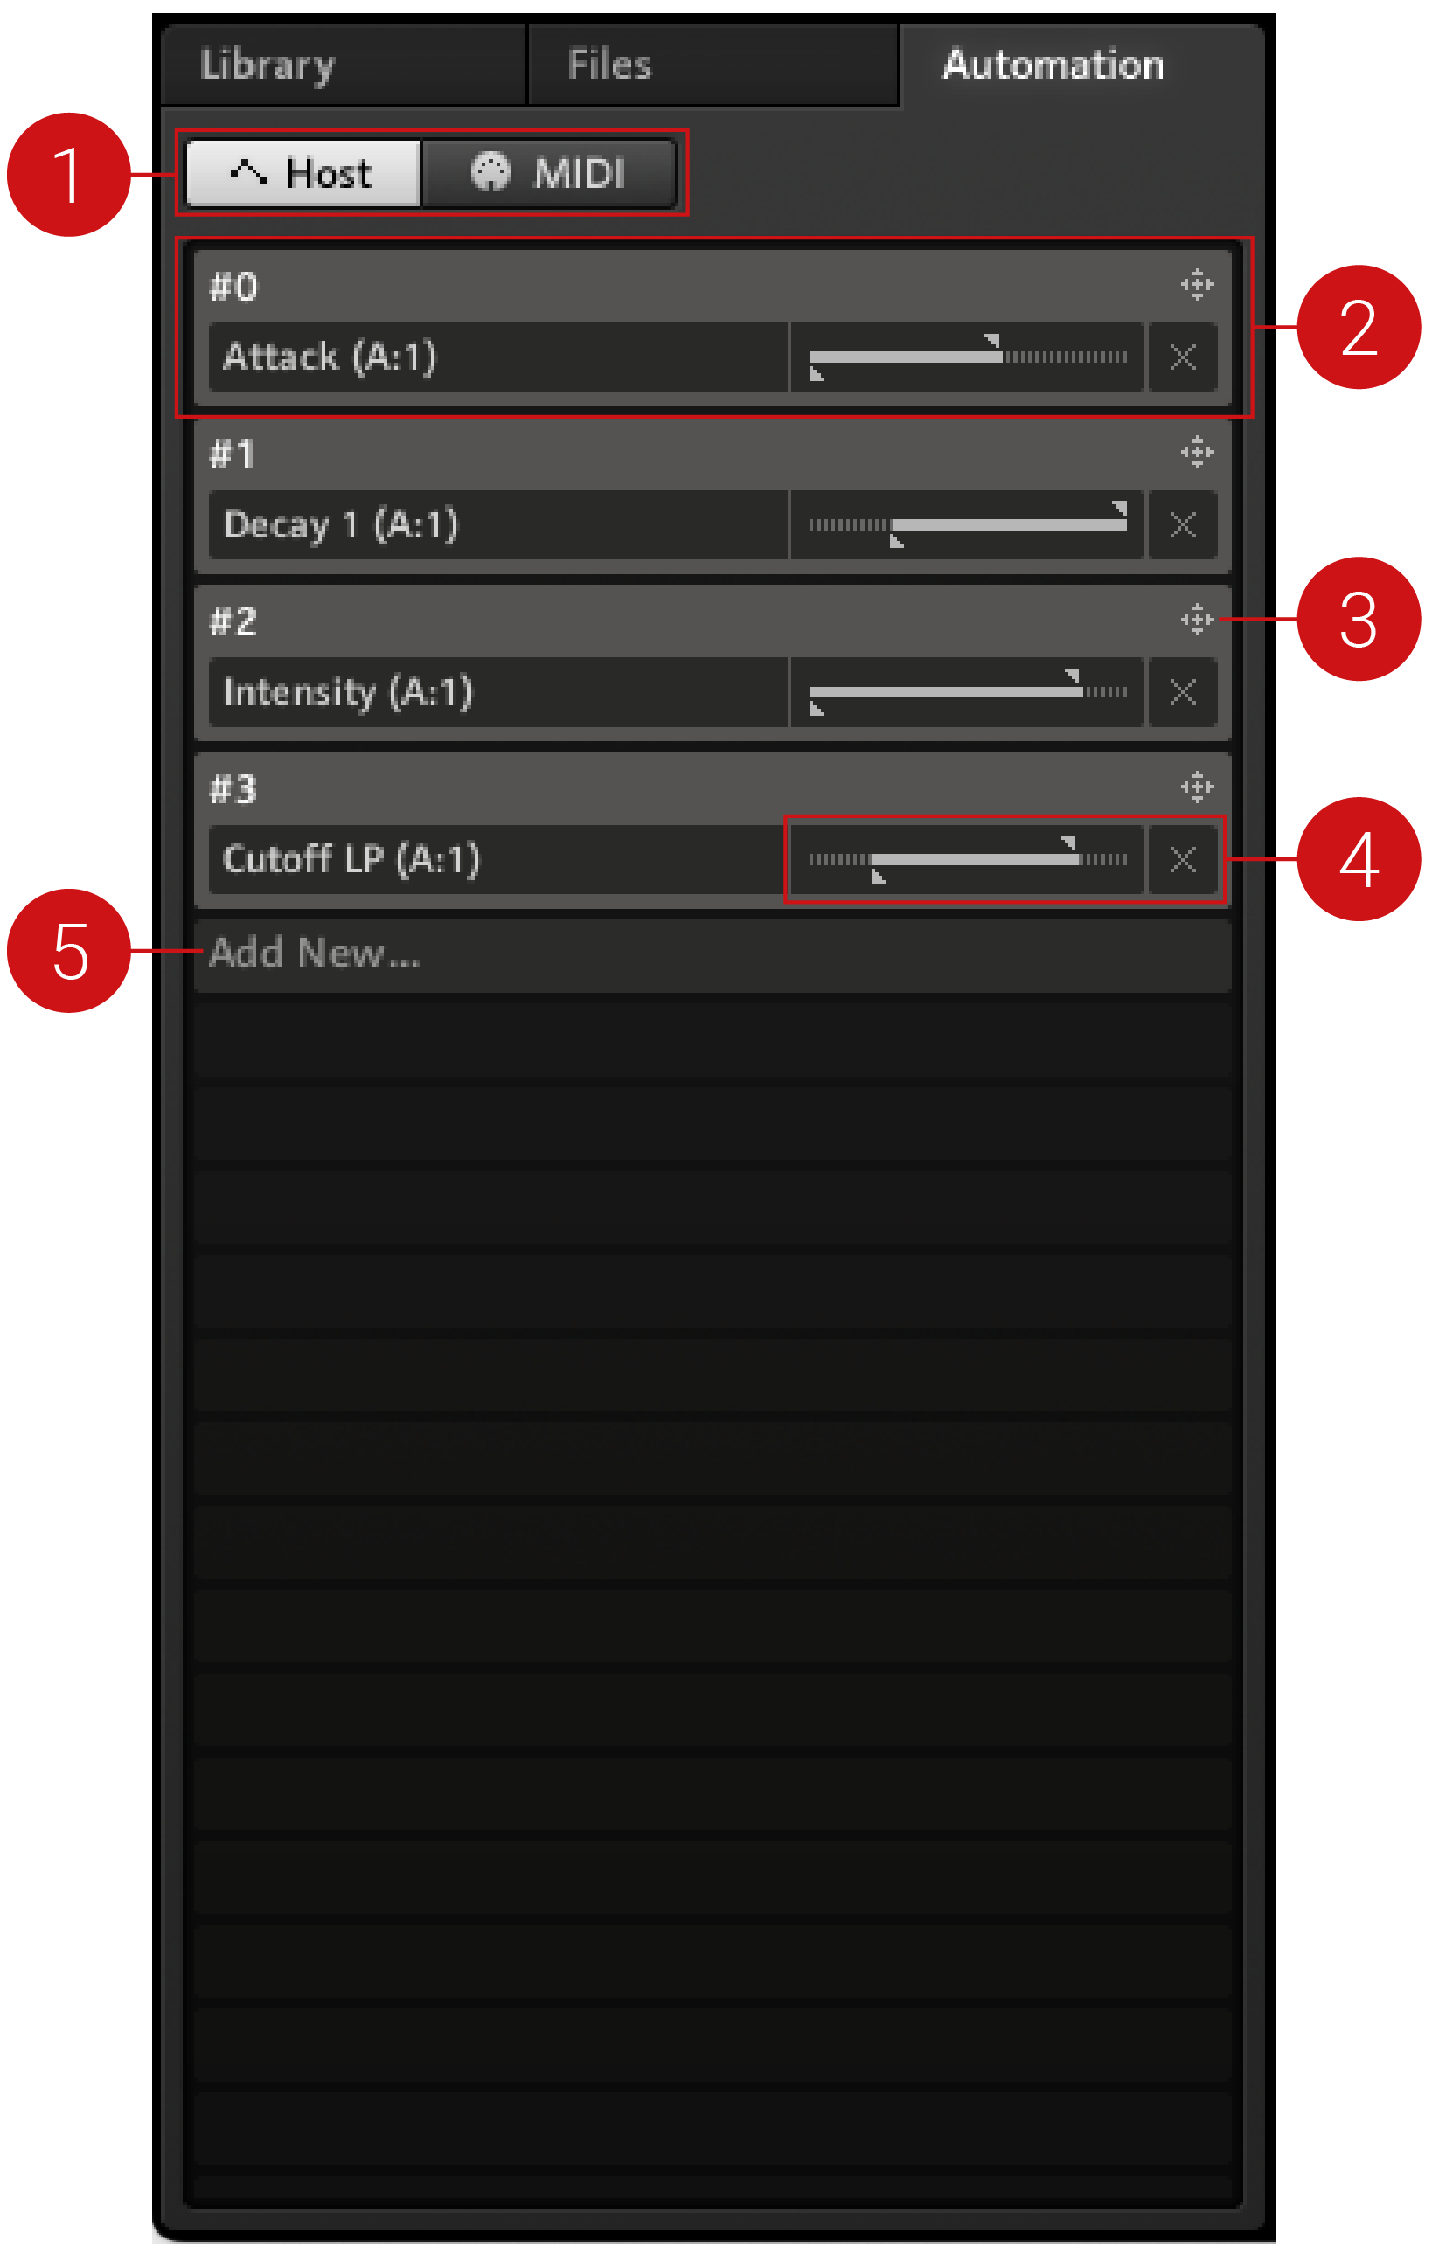Remove the Decay 1 (A:1) assignment with X
The image size is (1432, 2254).
(1183, 524)
